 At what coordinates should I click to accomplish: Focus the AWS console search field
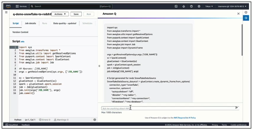click(x=71, y=6)
